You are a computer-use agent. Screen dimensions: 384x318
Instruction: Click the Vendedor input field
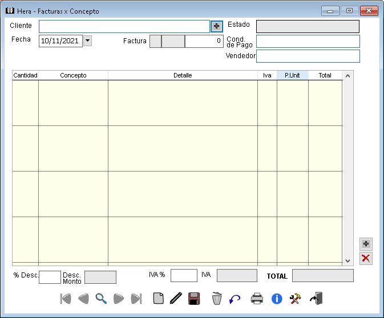(308, 56)
